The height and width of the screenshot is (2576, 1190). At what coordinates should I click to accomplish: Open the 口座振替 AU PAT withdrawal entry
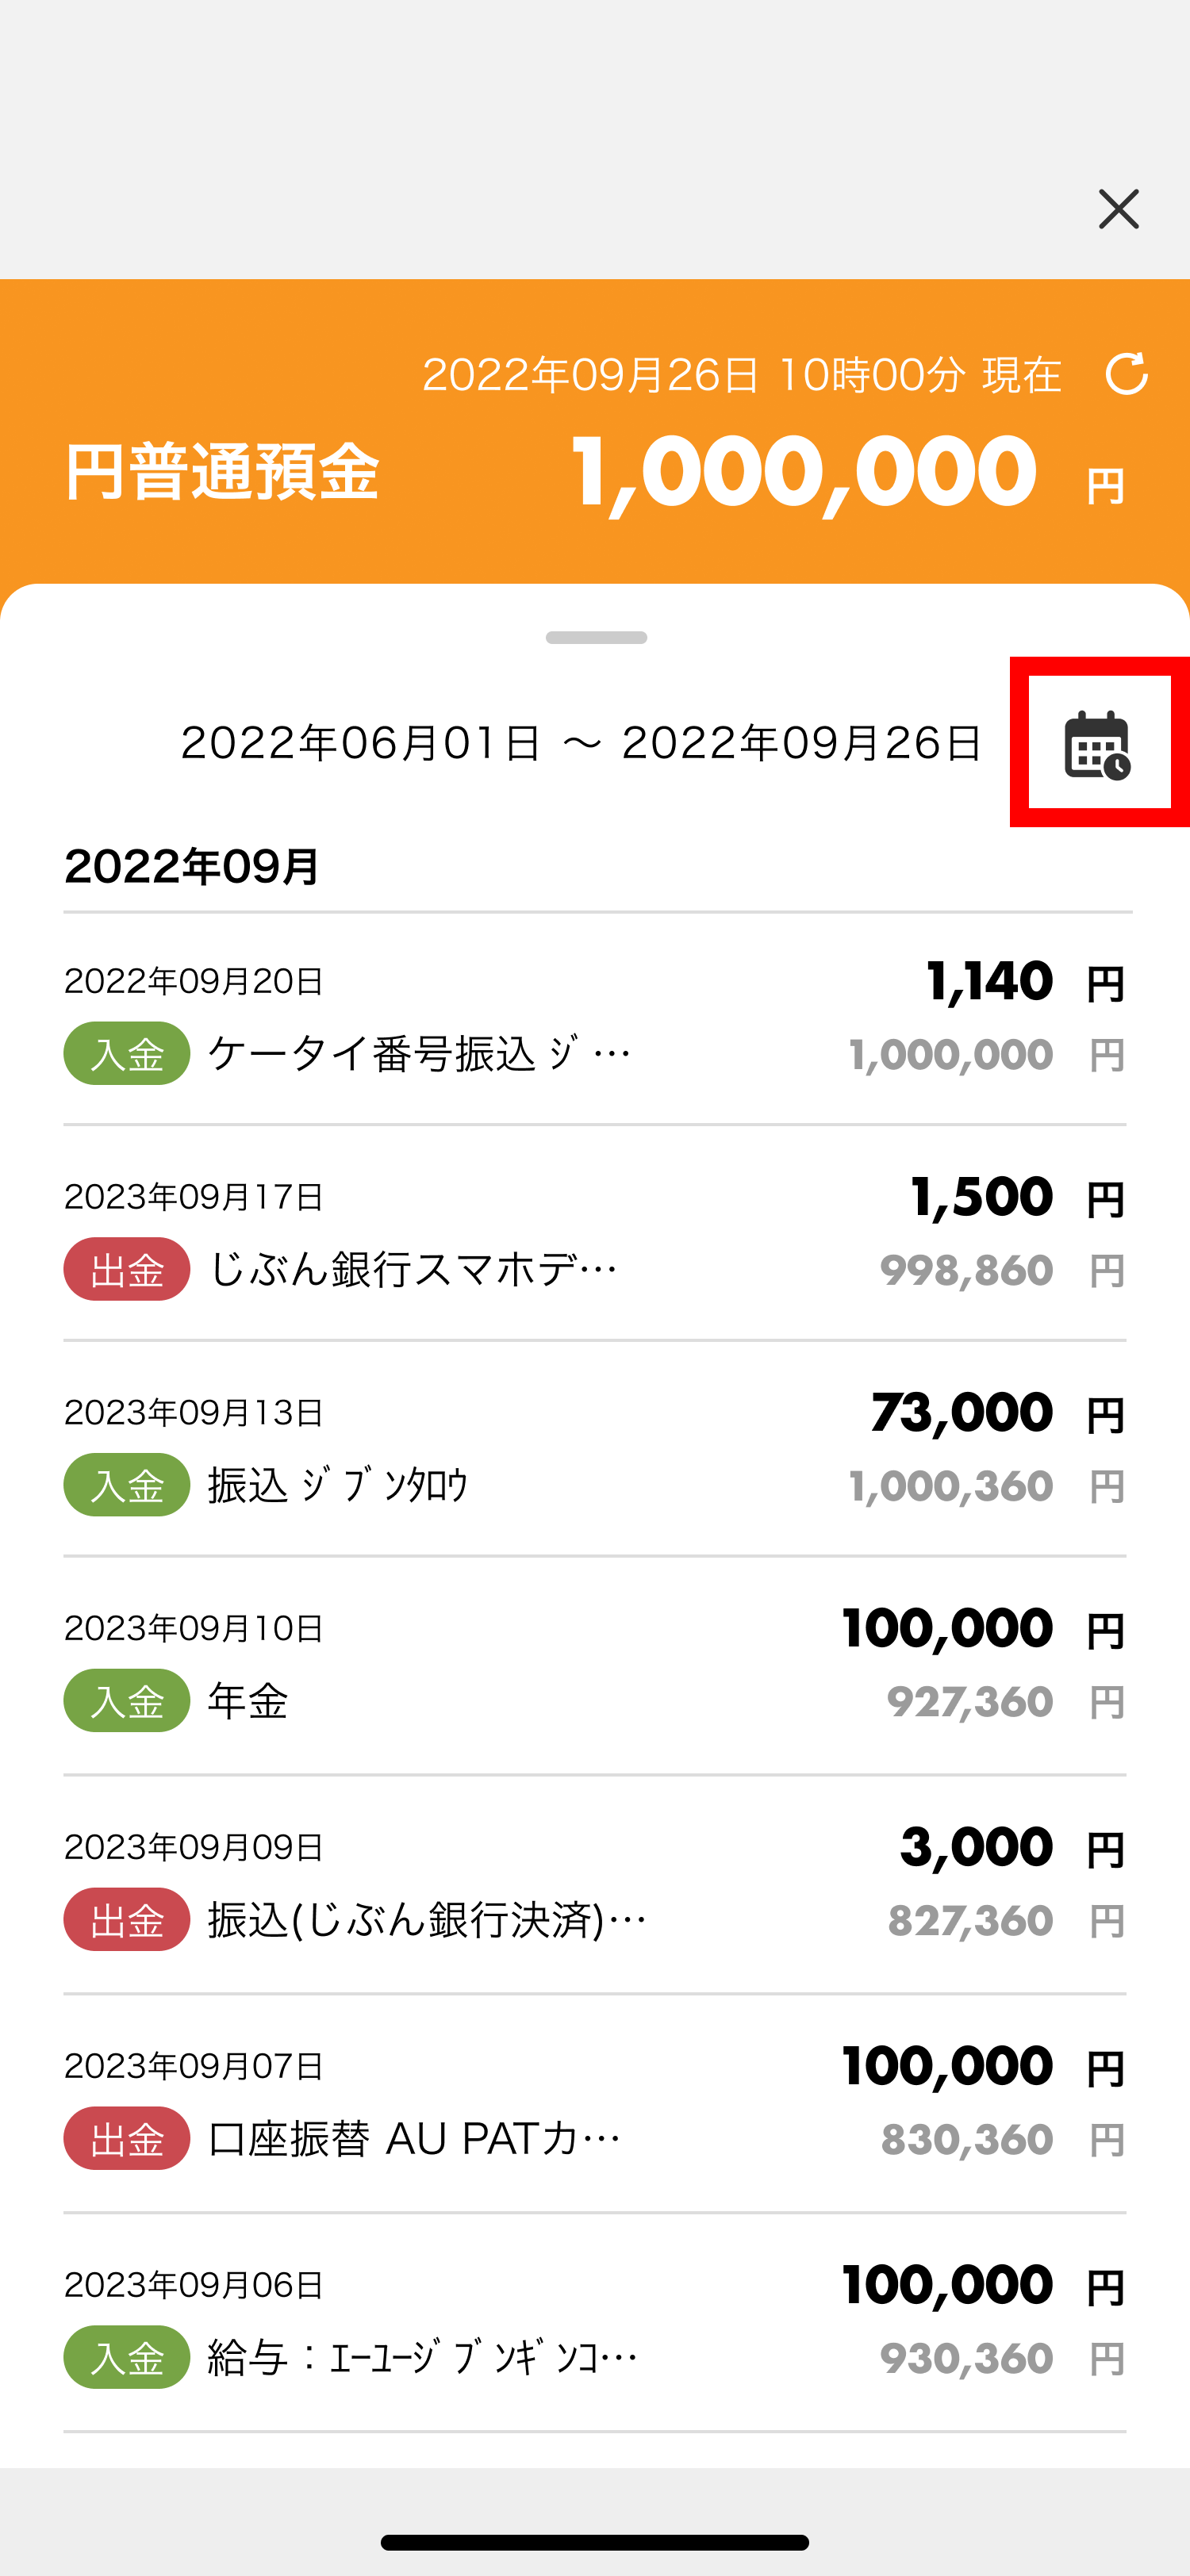coord(595,2104)
